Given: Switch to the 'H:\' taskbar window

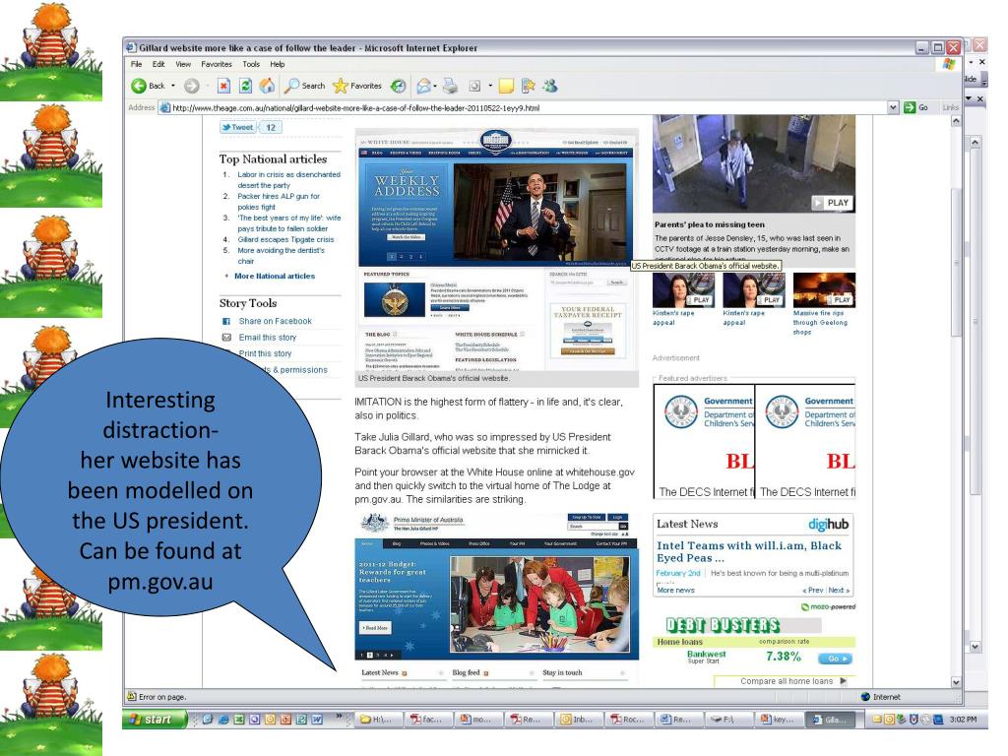Looking at the screenshot, I should click(x=379, y=720).
